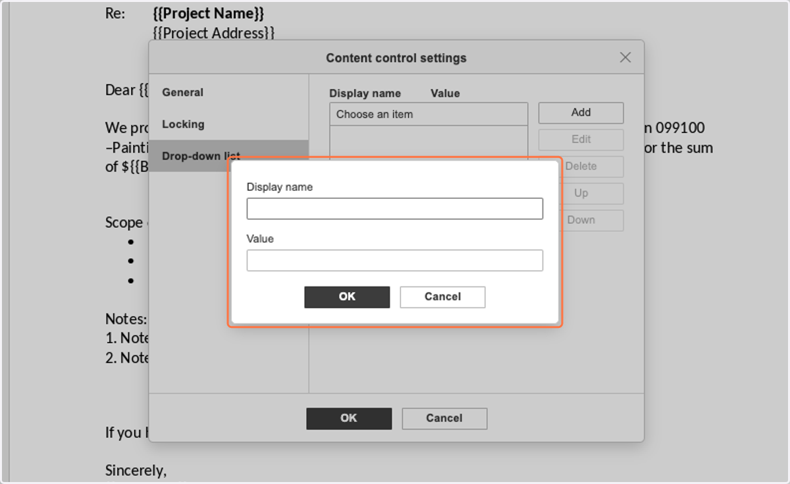
Task: Confirm with OK in the Display name popup
Action: pyautogui.click(x=347, y=297)
